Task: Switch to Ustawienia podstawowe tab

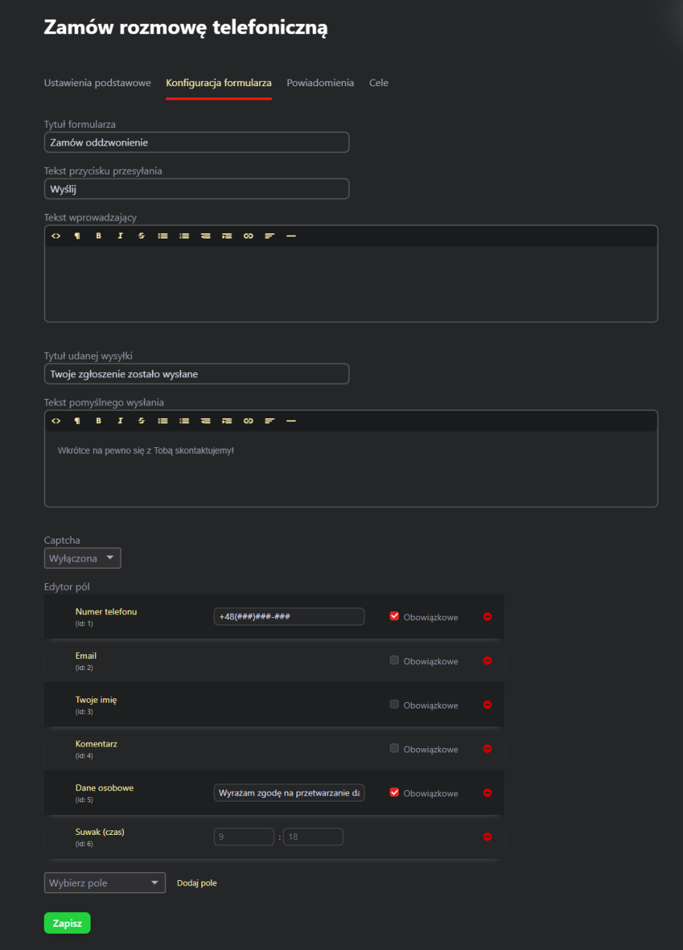Action: [x=97, y=83]
